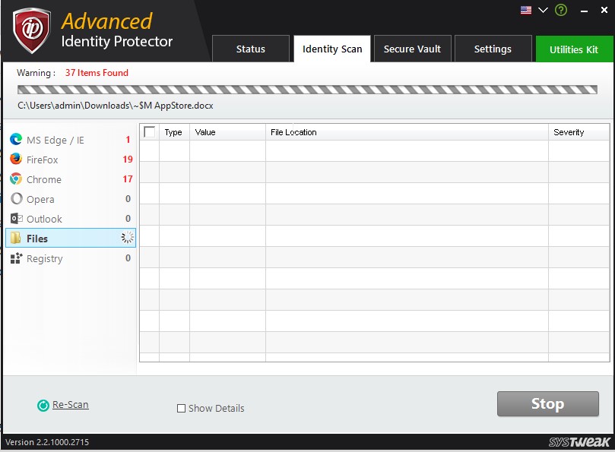Go to the Settings tab
Screen dimensions: 615x452
click(493, 49)
